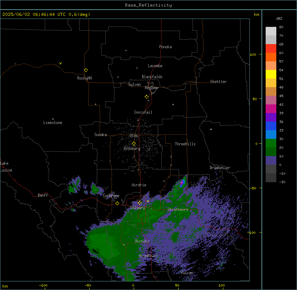Click the royal blue swatch in dBZ legend
Image resolution: width=297 pixels, height=290 pixels.
click(271, 126)
